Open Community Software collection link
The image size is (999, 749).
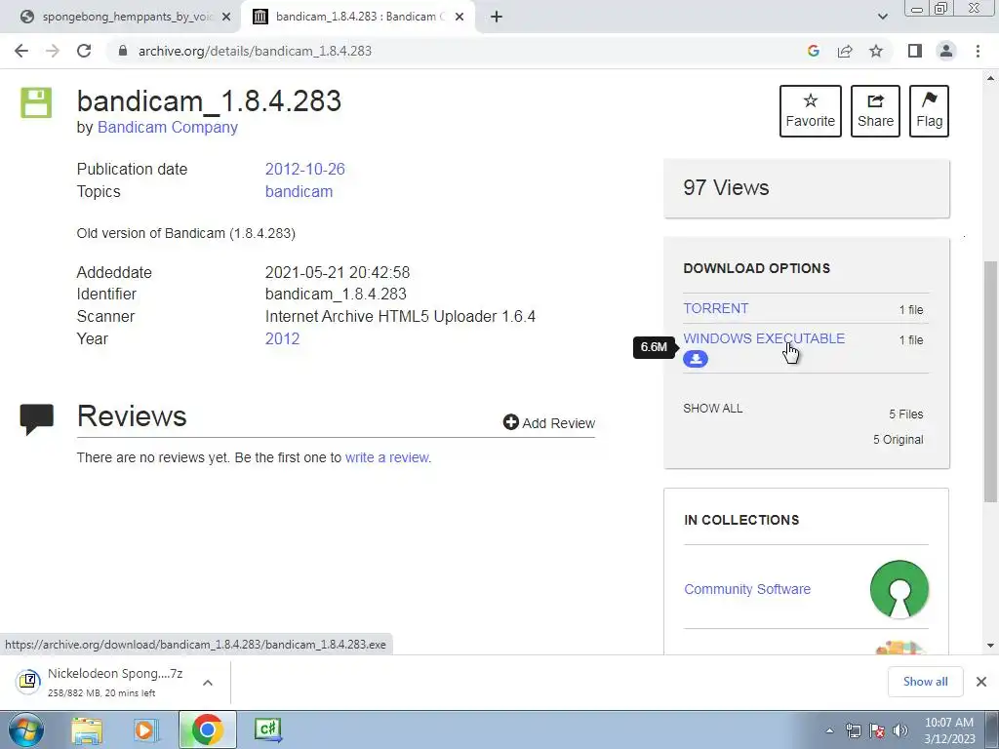click(747, 589)
